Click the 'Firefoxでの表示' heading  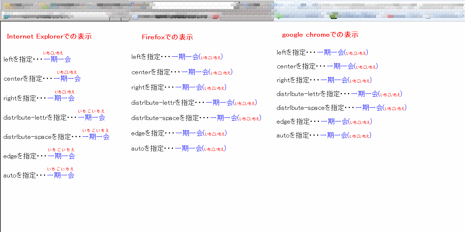pos(167,37)
